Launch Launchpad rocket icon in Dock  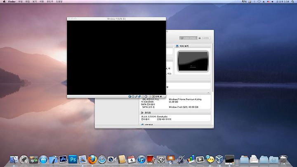[x=24, y=160]
